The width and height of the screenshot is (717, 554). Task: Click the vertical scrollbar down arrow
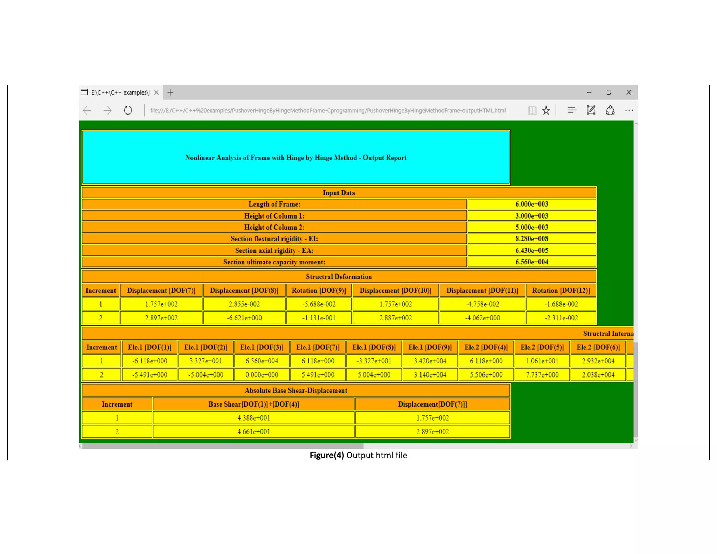636,440
